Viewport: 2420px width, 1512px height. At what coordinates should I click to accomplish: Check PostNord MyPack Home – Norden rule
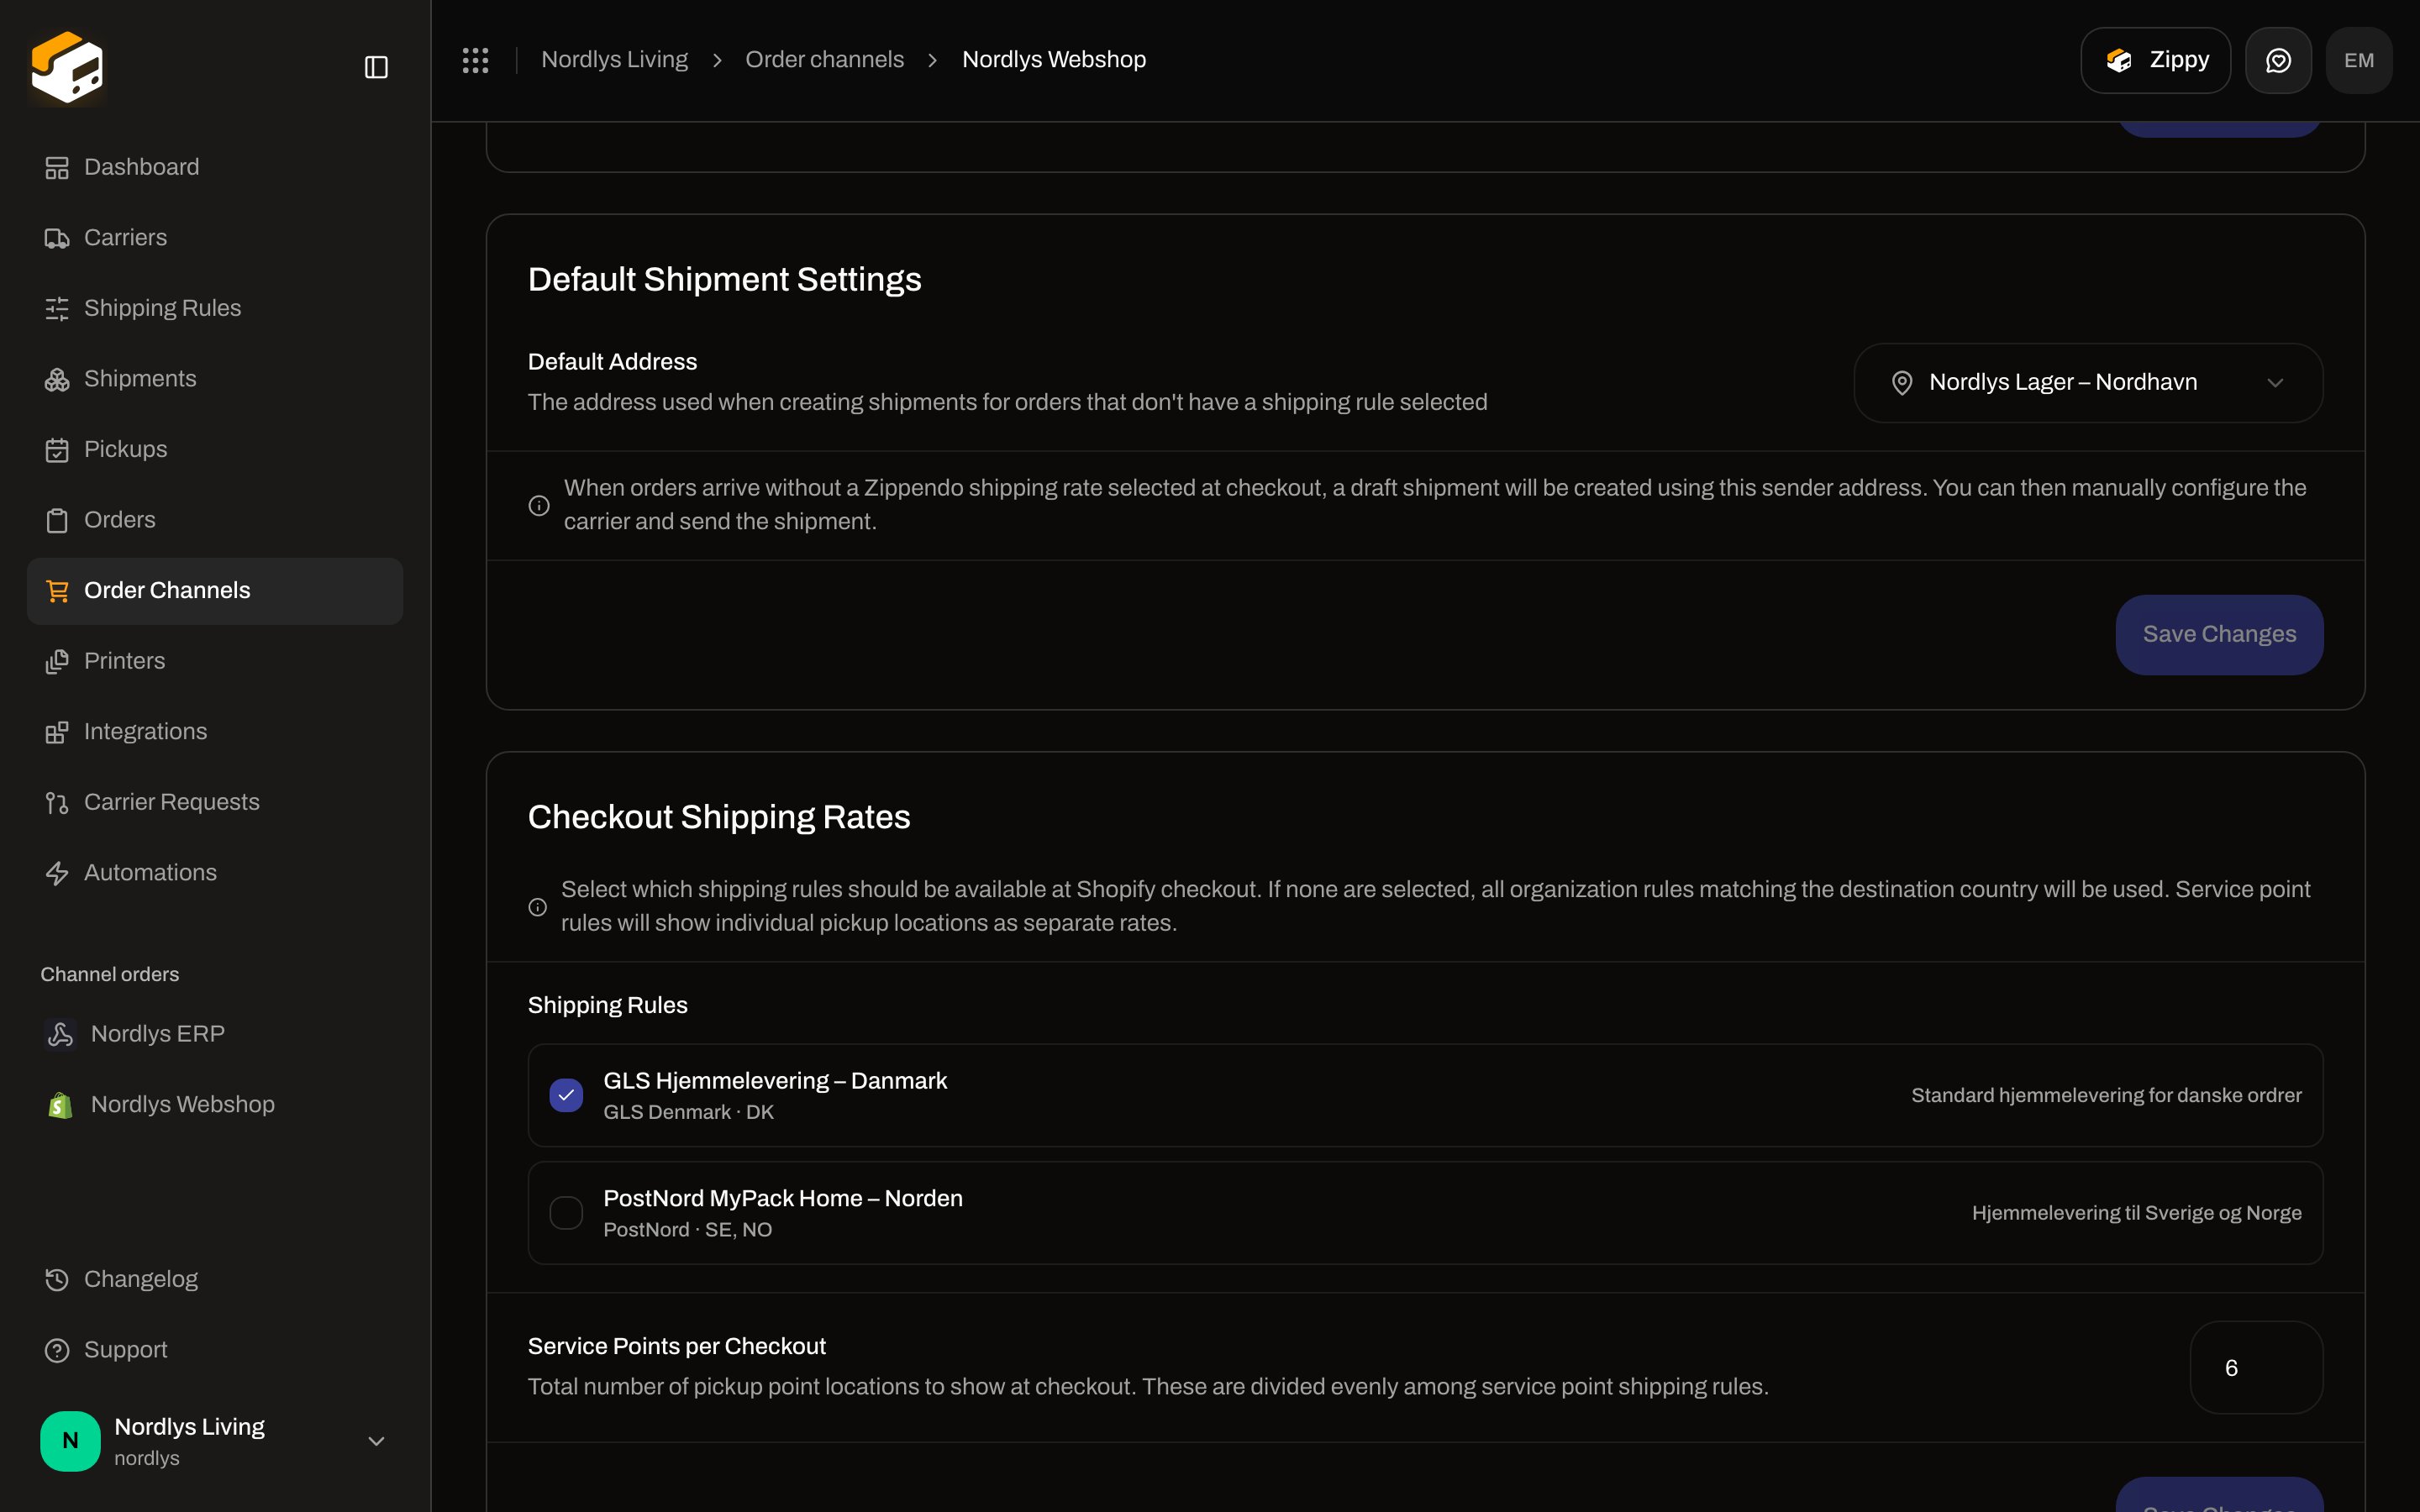click(x=566, y=1213)
